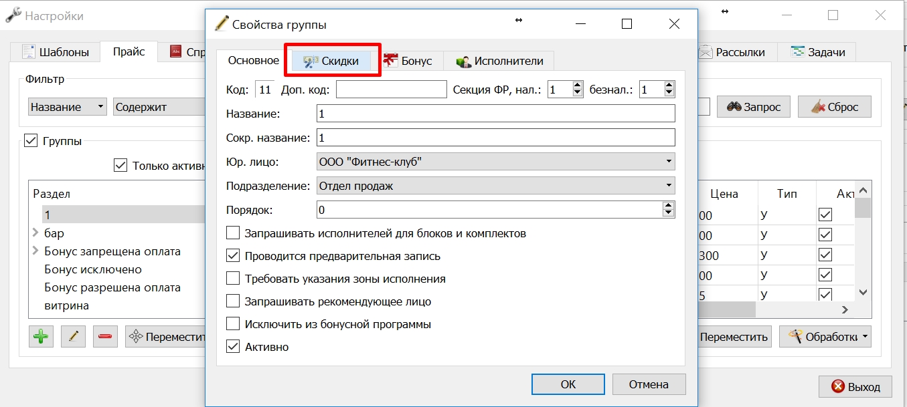Viewport: 907px width, 407px height.
Task: Click right-side Переместить button near Обработки
Action: click(x=734, y=337)
